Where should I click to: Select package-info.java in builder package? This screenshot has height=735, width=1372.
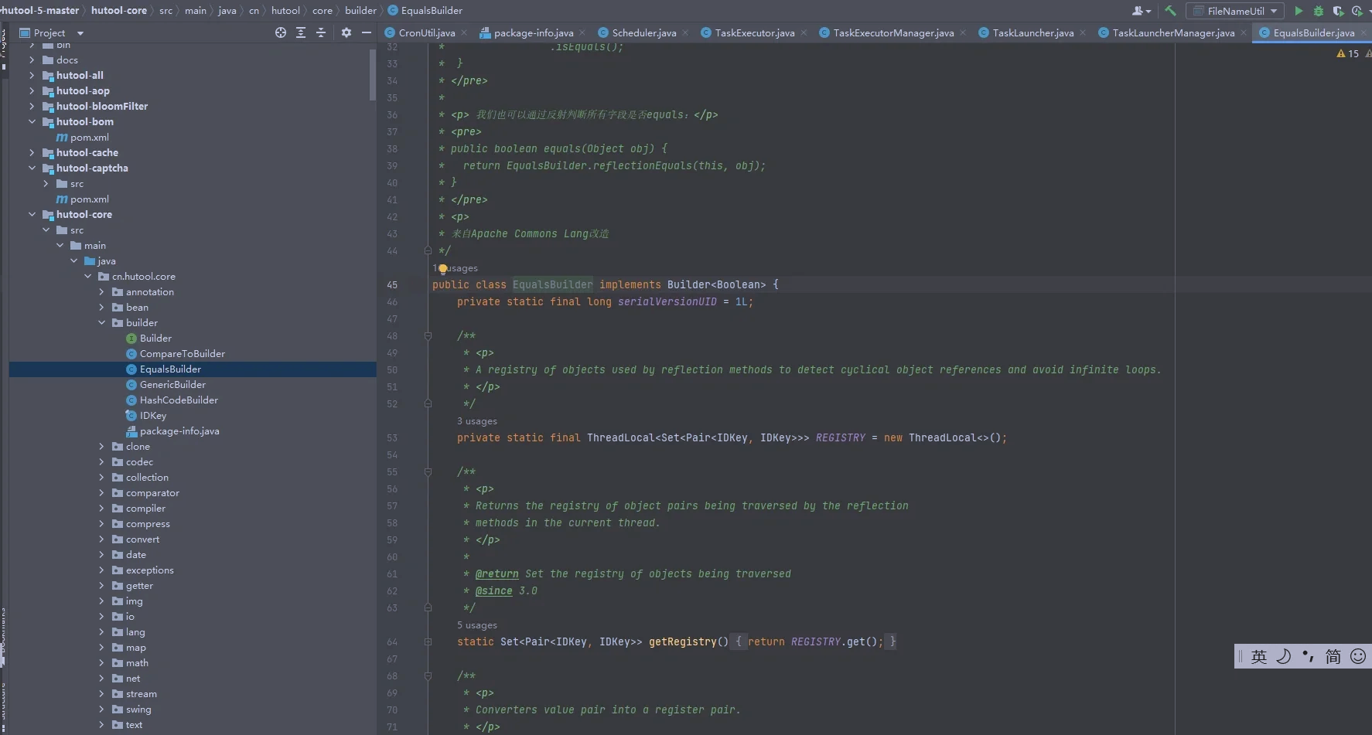179,431
